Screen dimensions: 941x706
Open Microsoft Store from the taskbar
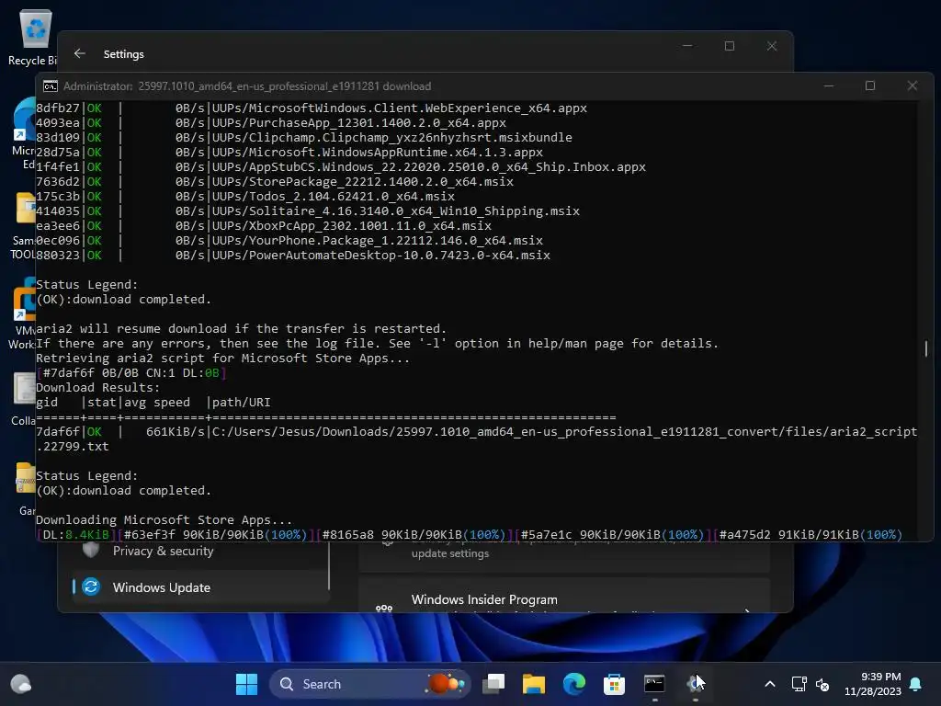614,684
